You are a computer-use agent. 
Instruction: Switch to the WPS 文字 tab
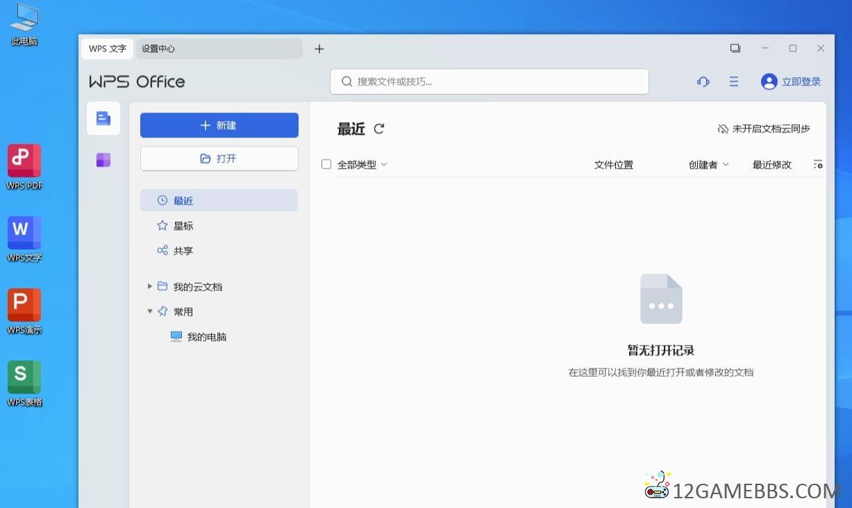108,49
